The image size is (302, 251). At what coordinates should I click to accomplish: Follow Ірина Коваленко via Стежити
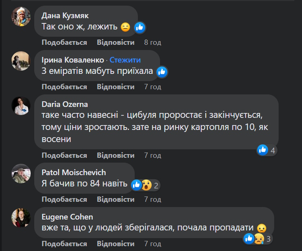point(125,60)
